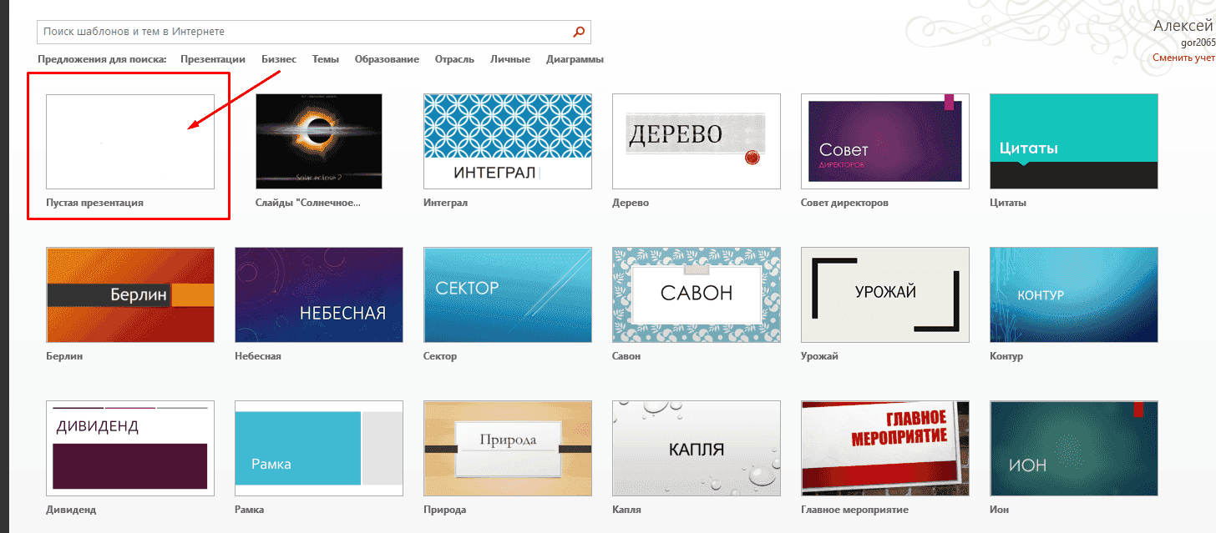Image resolution: width=1216 pixels, height=533 pixels.
Task: Open the Цитаты template
Action: pyautogui.click(x=1073, y=140)
